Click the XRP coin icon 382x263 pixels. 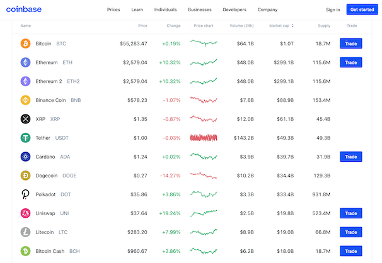pos(25,119)
